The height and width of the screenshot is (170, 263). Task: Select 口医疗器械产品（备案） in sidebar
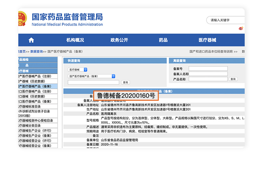38,101
